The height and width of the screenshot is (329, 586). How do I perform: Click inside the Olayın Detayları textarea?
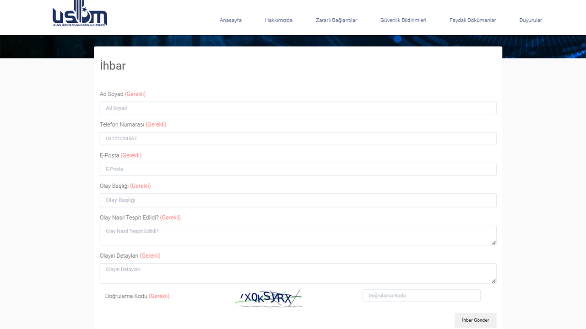[298, 273]
